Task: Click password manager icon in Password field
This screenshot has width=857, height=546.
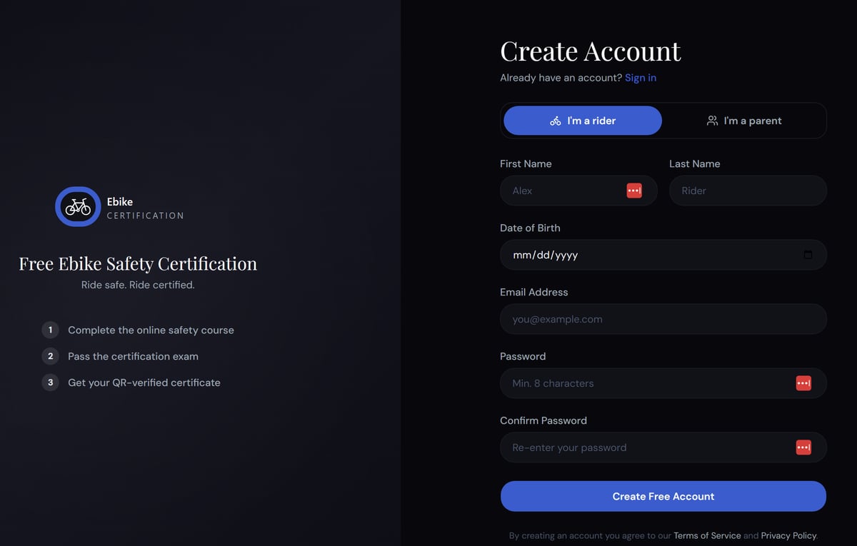Action: point(803,383)
